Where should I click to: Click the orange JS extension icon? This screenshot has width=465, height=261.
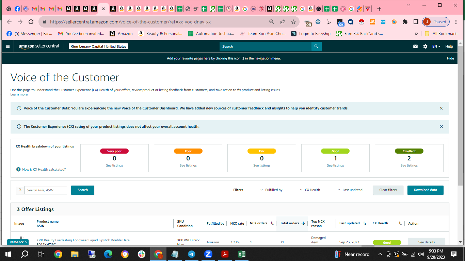[x=372, y=22]
